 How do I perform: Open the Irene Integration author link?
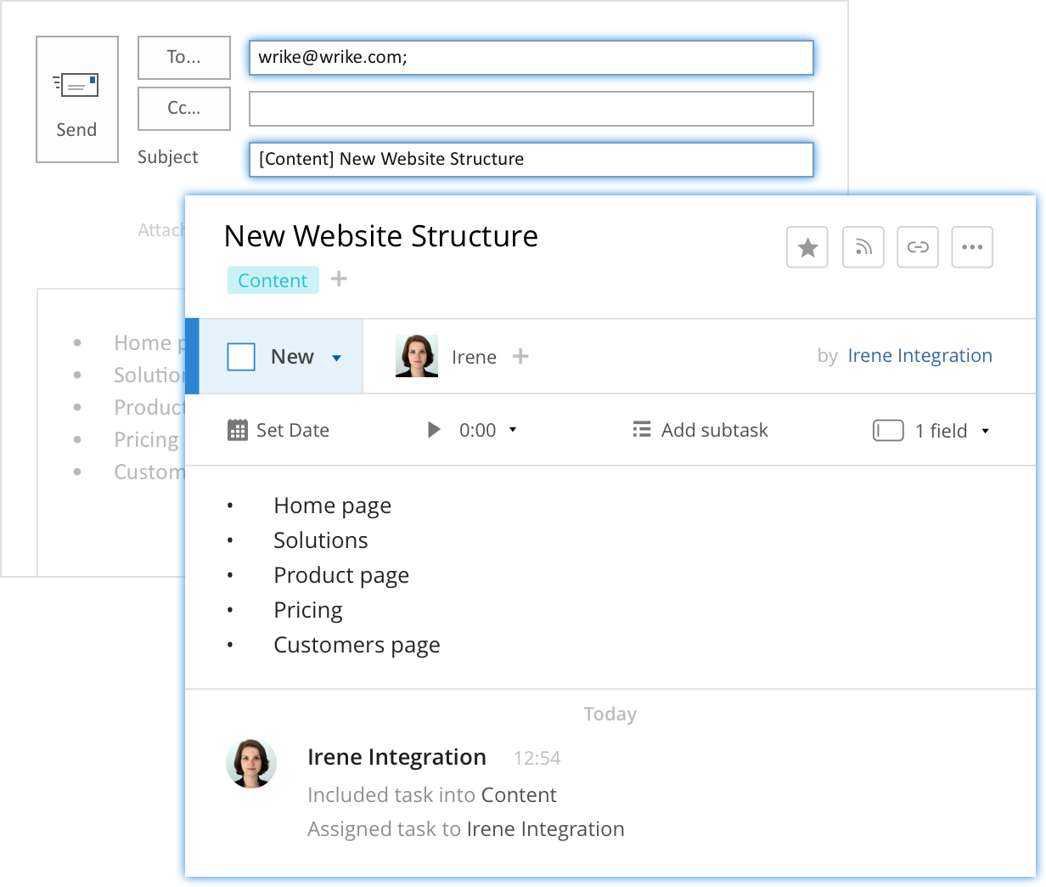(919, 355)
